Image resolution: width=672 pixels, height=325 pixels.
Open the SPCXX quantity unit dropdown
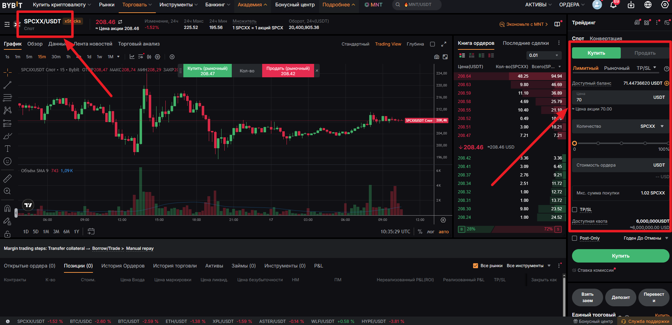pos(652,126)
